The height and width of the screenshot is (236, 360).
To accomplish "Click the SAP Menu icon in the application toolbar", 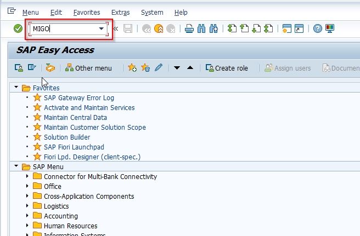I will pos(32,67).
